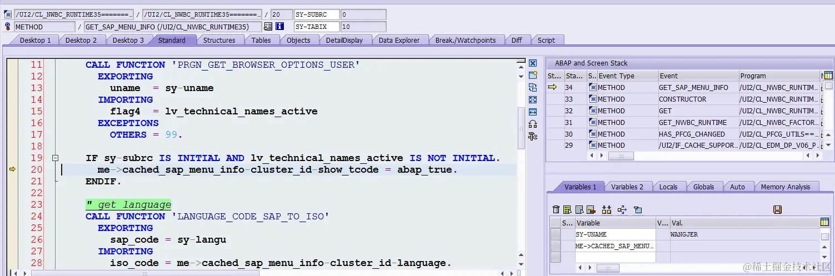
Task: Open the Script tab
Action: coord(546,40)
